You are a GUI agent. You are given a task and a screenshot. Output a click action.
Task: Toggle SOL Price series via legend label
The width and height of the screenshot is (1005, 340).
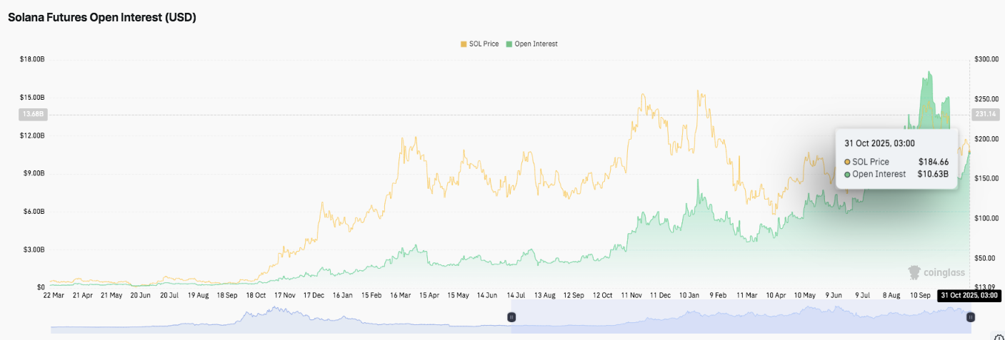coord(484,44)
